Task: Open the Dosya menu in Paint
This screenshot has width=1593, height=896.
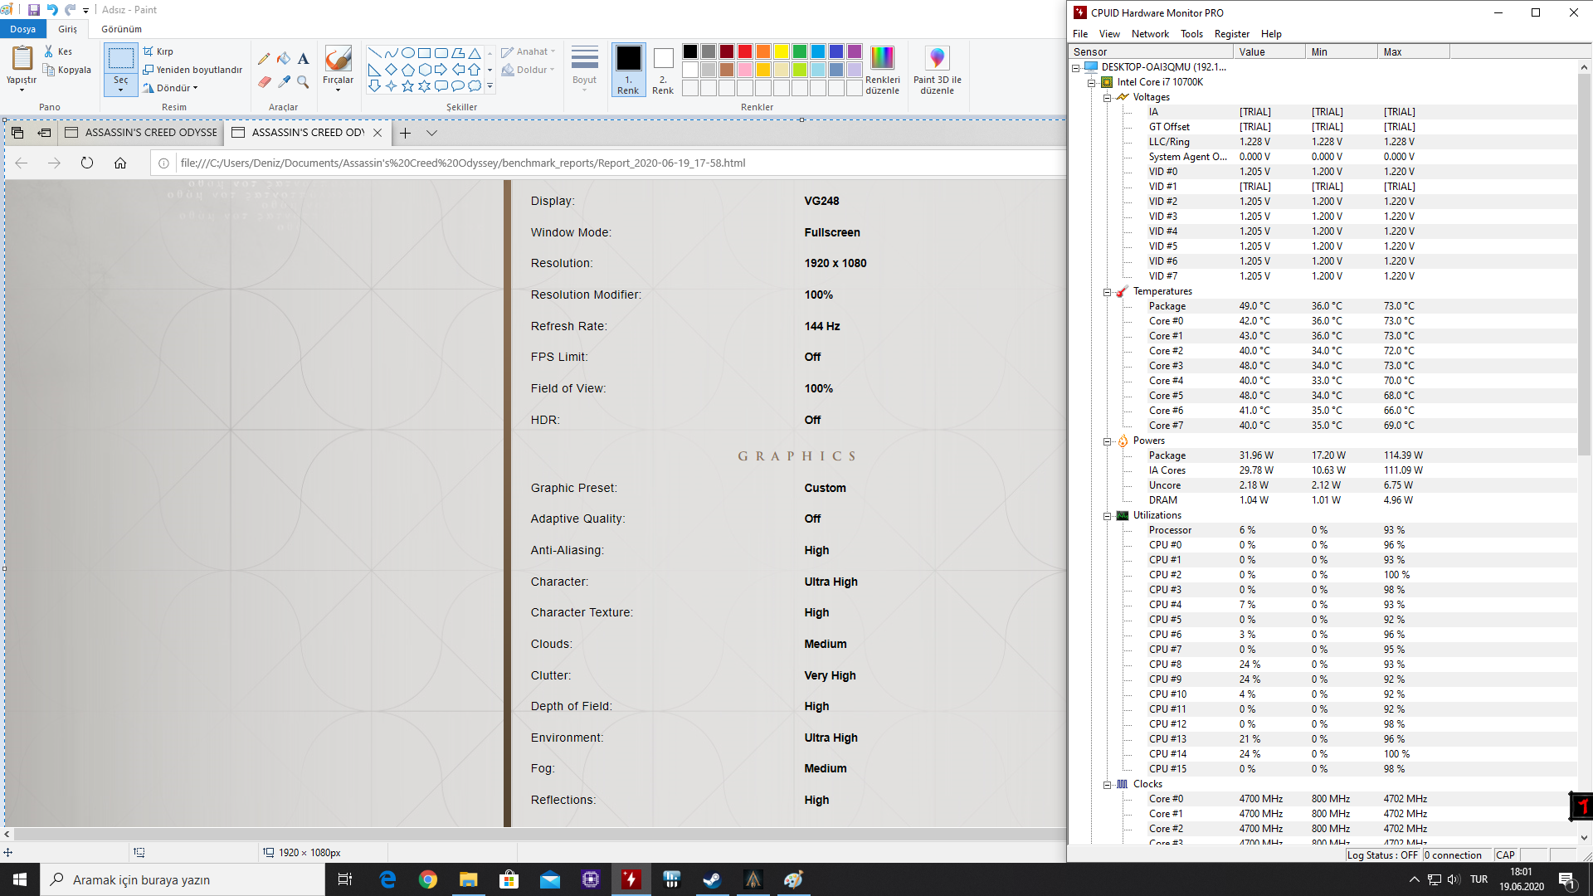Action: pyautogui.click(x=23, y=29)
